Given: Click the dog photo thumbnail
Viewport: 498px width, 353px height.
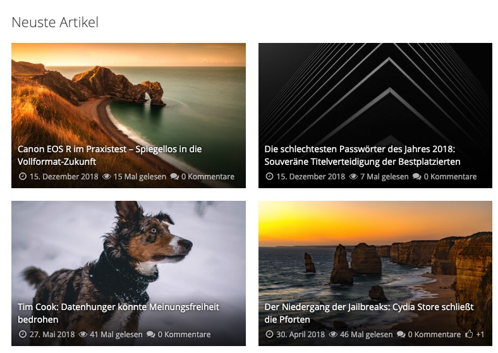Looking at the screenshot, I should (x=128, y=254).
